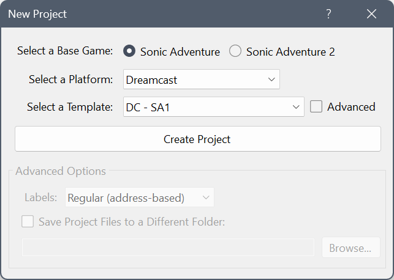
Task: Click the Select a Template label
Action: 70,106
